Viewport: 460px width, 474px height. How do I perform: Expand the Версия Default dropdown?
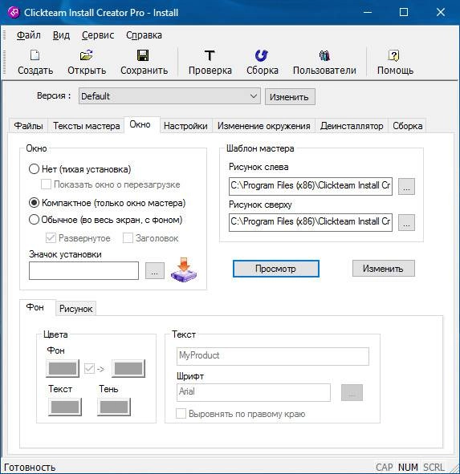point(169,96)
